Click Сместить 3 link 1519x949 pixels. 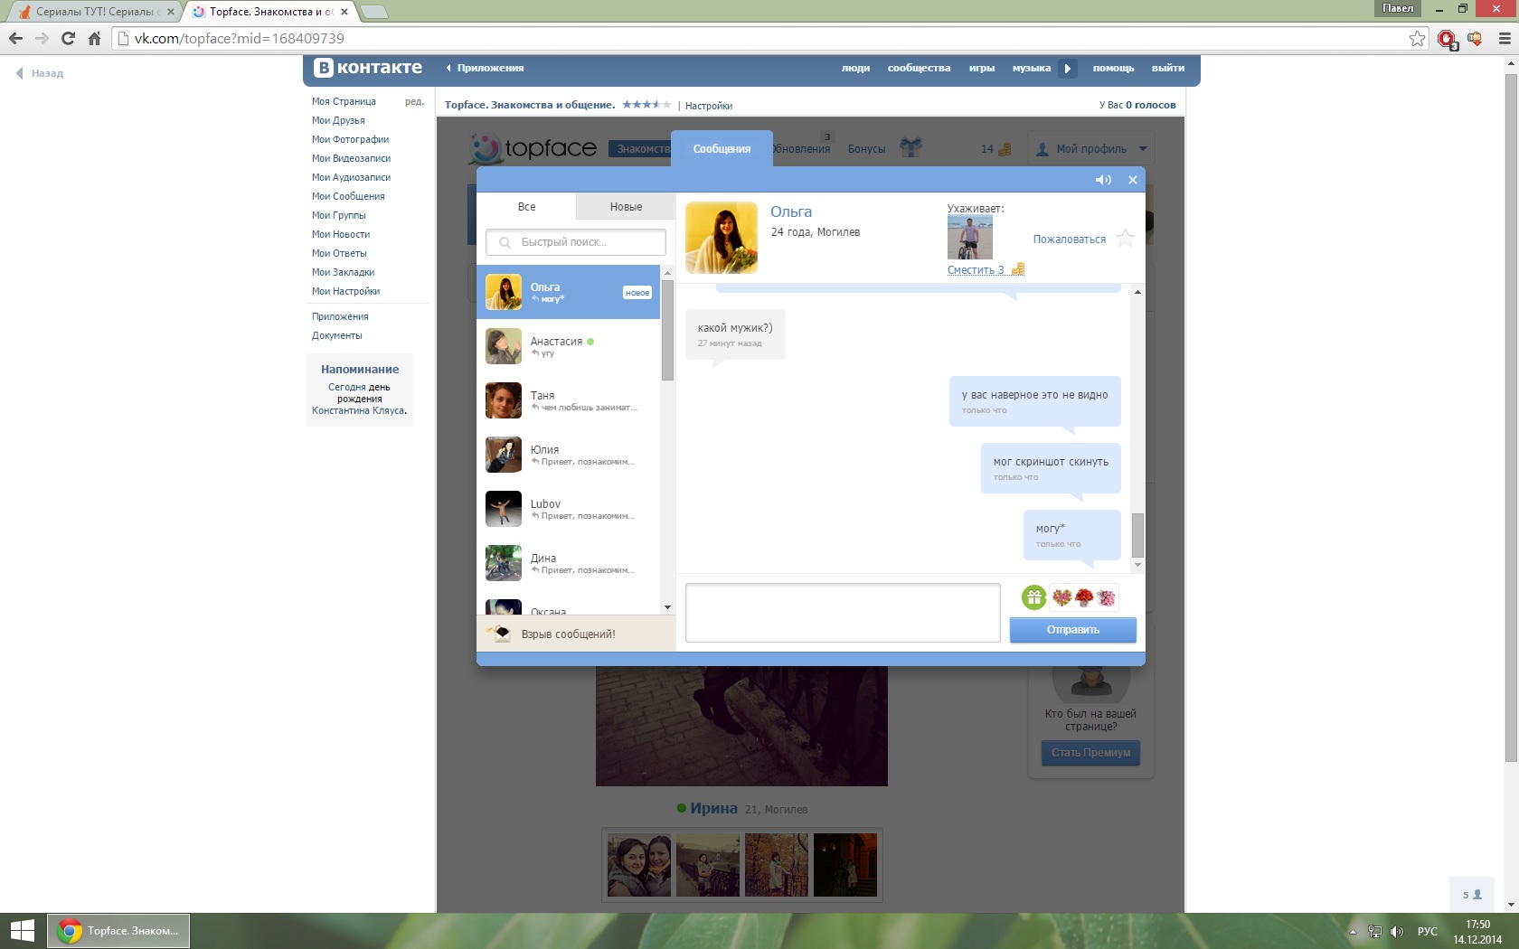(976, 269)
